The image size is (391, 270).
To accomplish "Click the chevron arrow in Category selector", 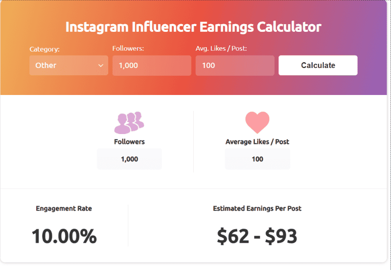I will (101, 66).
